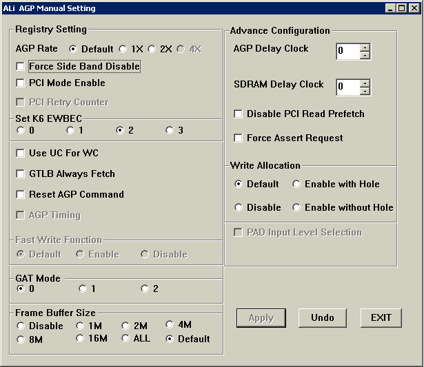
Task: Select Write Allocation Enable with Hole
Action: (296, 184)
